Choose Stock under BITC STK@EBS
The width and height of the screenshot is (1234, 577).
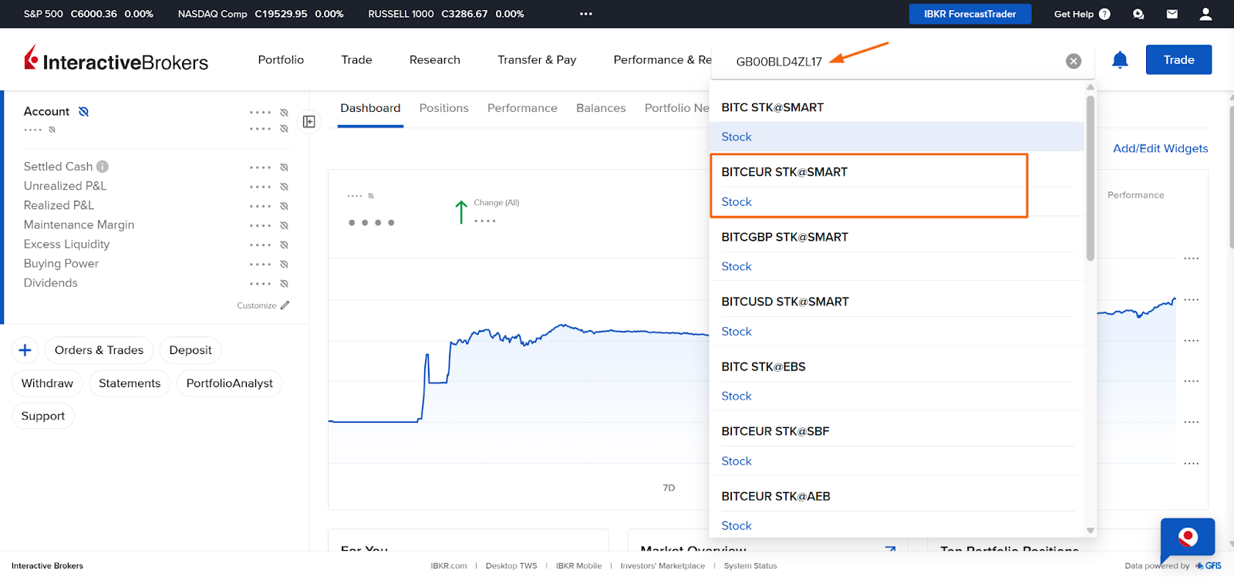[x=737, y=396]
